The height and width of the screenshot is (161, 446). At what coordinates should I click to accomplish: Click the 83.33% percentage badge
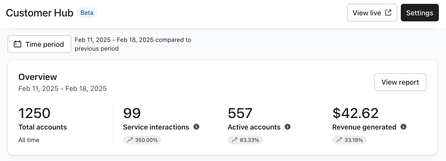tap(245, 140)
